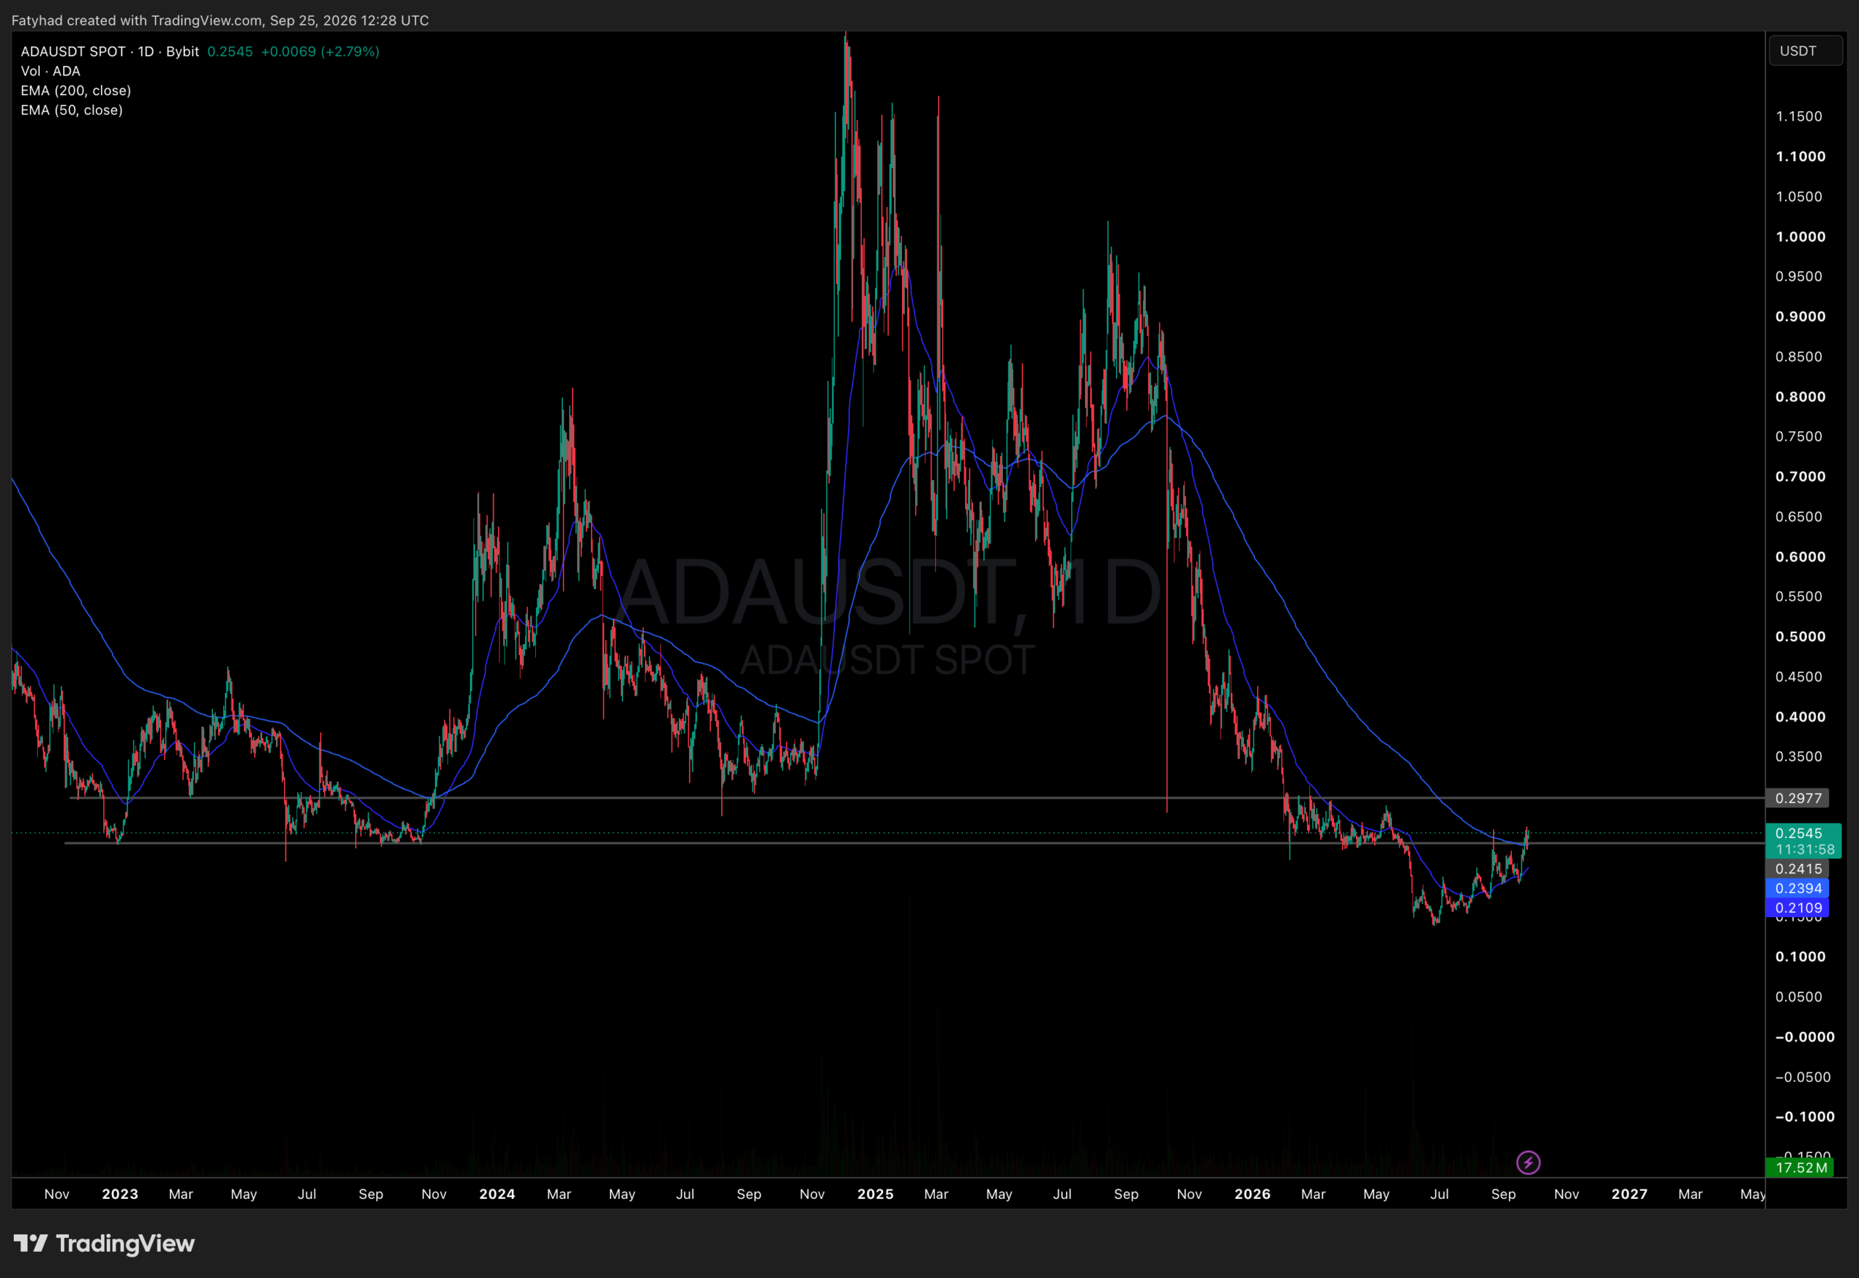
Task: Select the ADAUSDT SPOT symbol title
Action: [110, 52]
